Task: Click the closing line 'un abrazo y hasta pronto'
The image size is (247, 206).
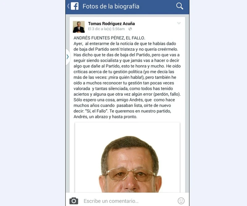Action: (113, 117)
